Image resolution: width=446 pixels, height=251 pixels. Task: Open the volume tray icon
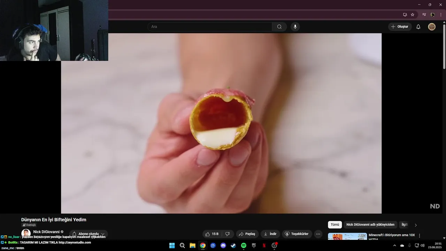click(x=423, y=245)
